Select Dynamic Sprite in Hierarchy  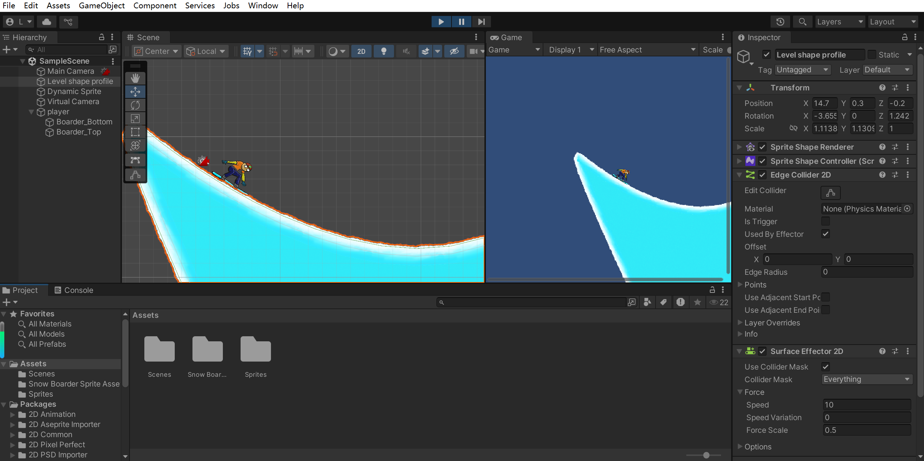[74, 91]
